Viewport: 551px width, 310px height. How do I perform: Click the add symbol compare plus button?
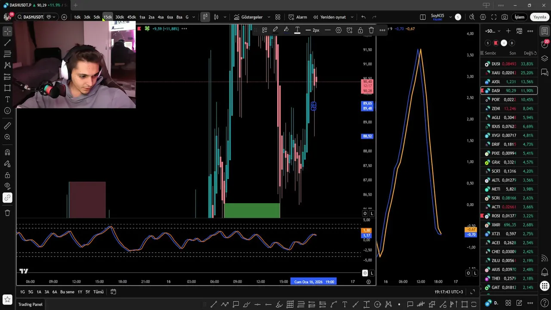[x=64, y=17]
